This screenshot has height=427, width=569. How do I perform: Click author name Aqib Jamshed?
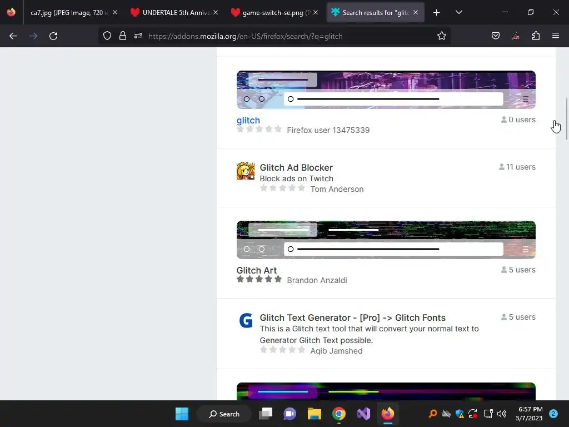click(336, 351)
